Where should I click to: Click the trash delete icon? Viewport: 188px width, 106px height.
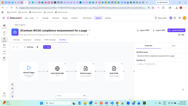coord(37,47)
